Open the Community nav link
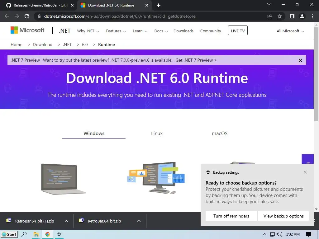Viewport: 319px width, 239px height. 211,31
